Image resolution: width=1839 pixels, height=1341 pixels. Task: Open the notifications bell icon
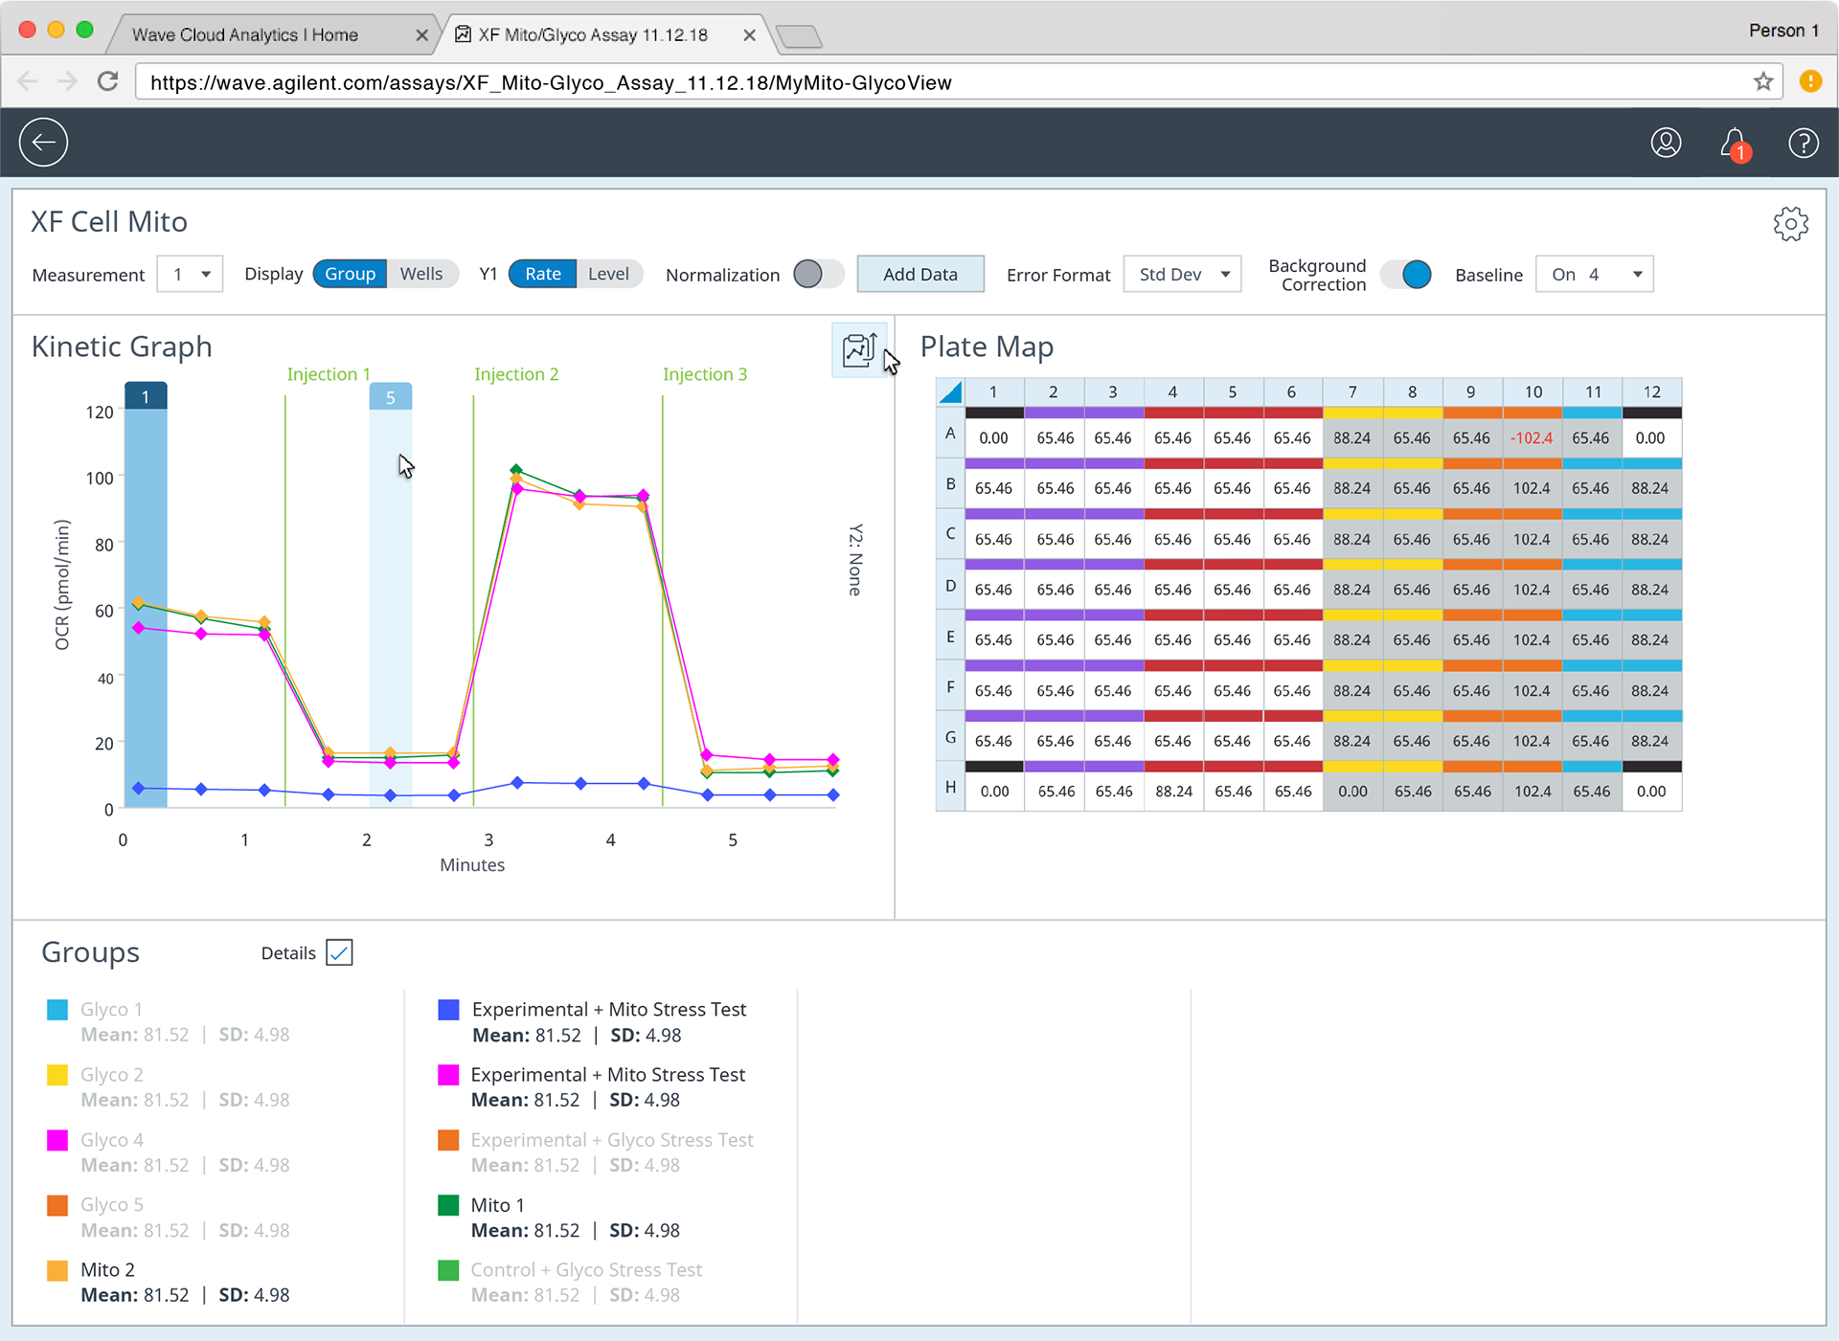tap(1735, 145)
